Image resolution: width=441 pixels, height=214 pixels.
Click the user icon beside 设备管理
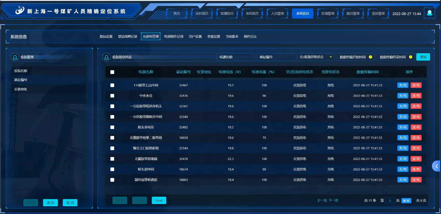point(15,57)
